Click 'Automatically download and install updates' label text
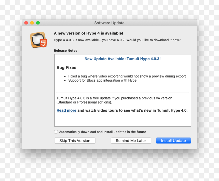The image size is (219, 181). click(103, 132)
